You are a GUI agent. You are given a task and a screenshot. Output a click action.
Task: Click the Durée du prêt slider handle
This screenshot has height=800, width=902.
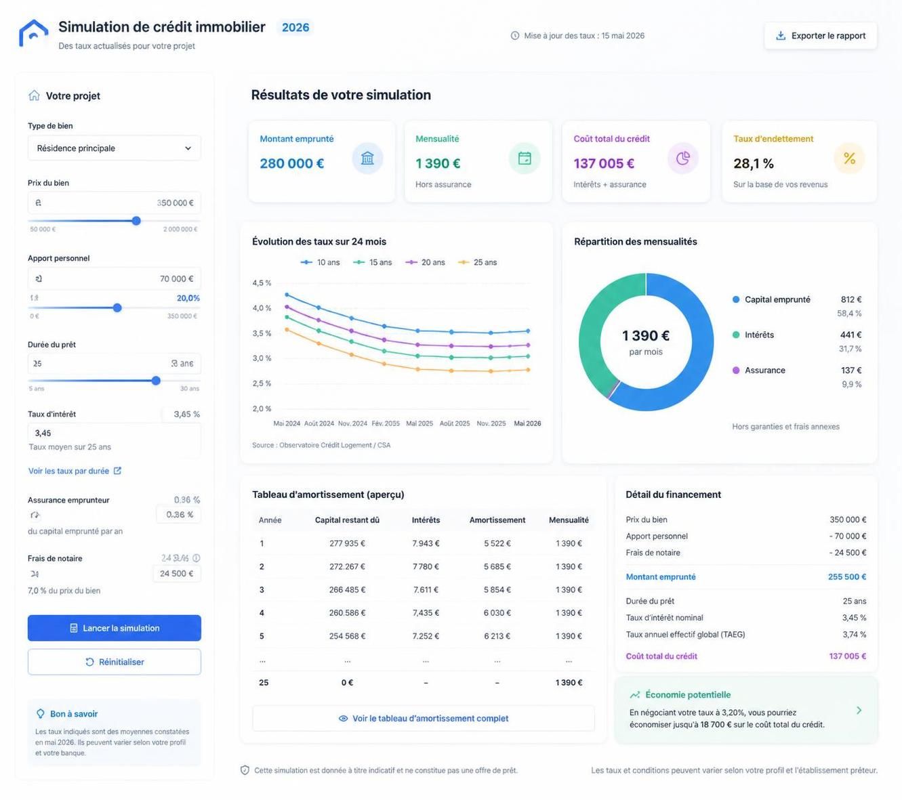point(156,381)
